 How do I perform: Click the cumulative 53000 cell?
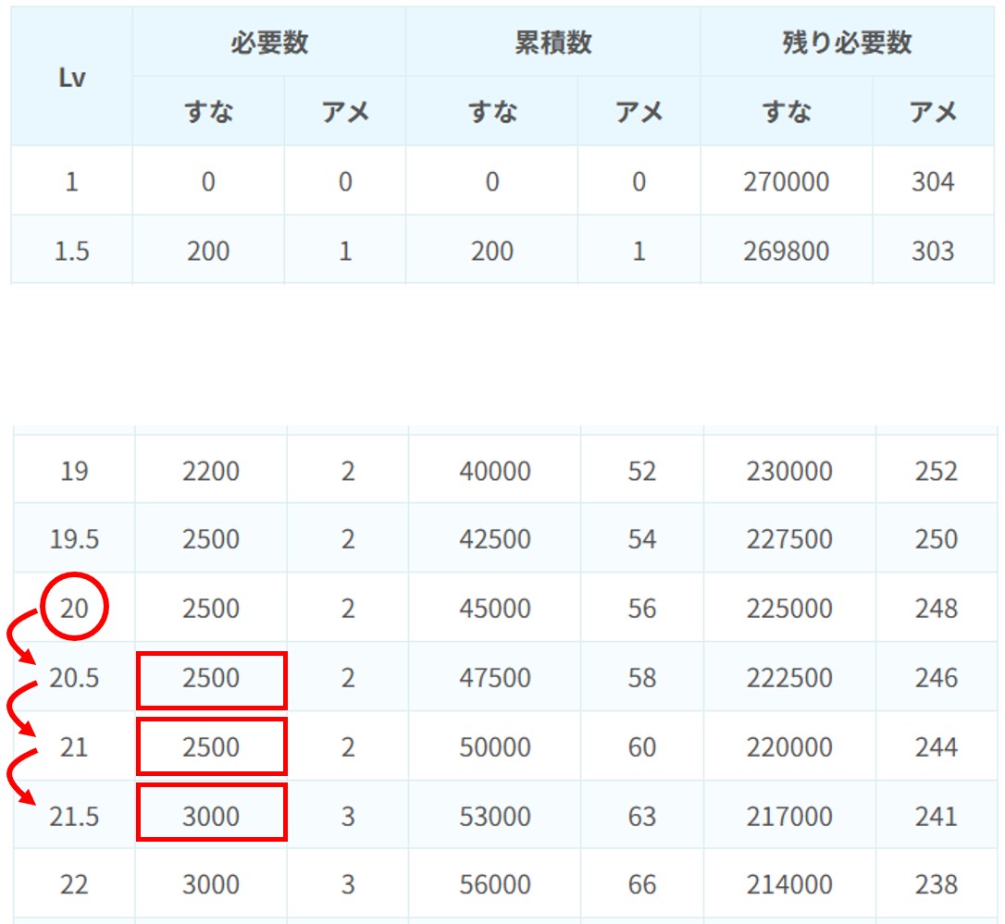point(494,817)
